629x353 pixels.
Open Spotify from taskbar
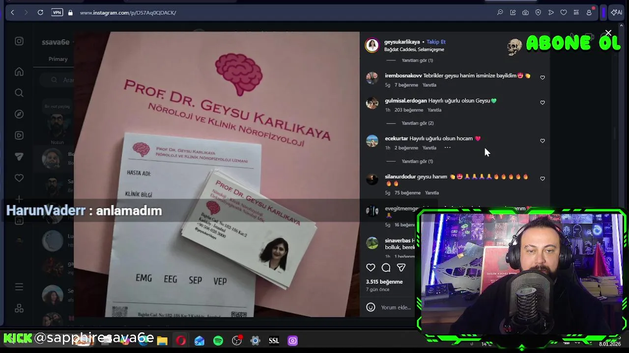[218, 340]
